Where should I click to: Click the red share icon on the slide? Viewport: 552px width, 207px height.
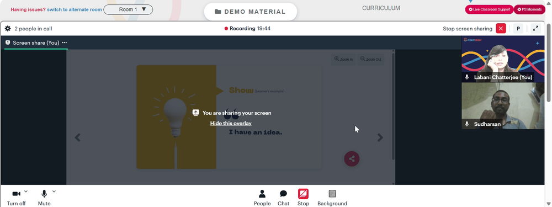pyautogui.click(x=352, y=159)
